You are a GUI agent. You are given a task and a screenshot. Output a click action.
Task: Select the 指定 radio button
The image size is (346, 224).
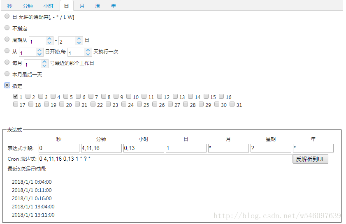point(7,85)
